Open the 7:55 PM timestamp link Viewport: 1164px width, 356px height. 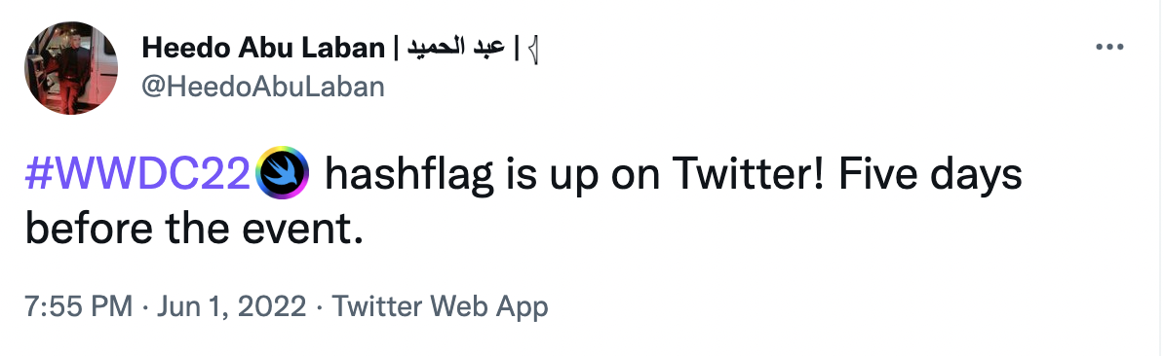point(79,306)
